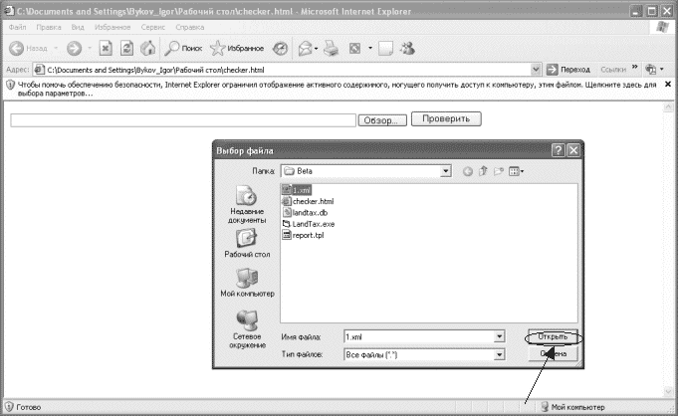The image size is (678, 416).
Task: Click the dialog's back navigation arrow
Action: click(x=468, y=171)
